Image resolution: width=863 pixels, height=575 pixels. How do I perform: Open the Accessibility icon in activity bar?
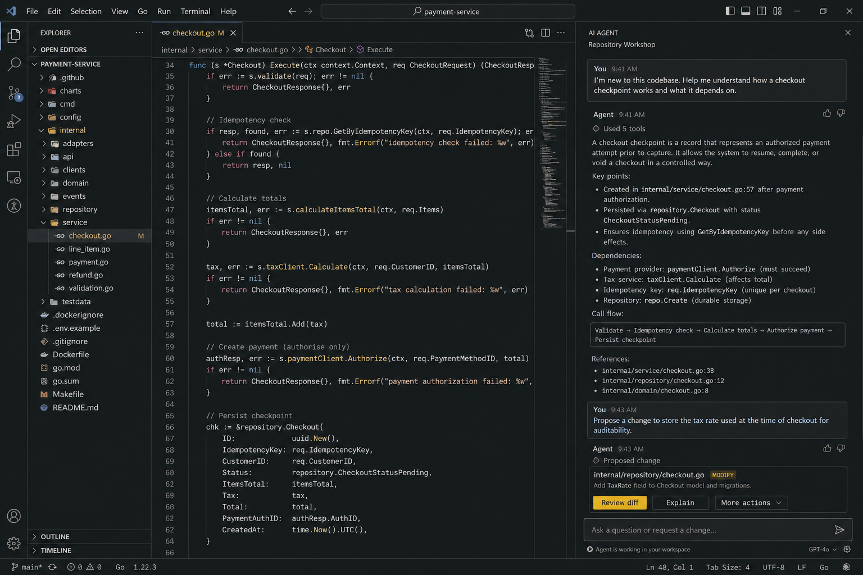[x=14, y=206]
